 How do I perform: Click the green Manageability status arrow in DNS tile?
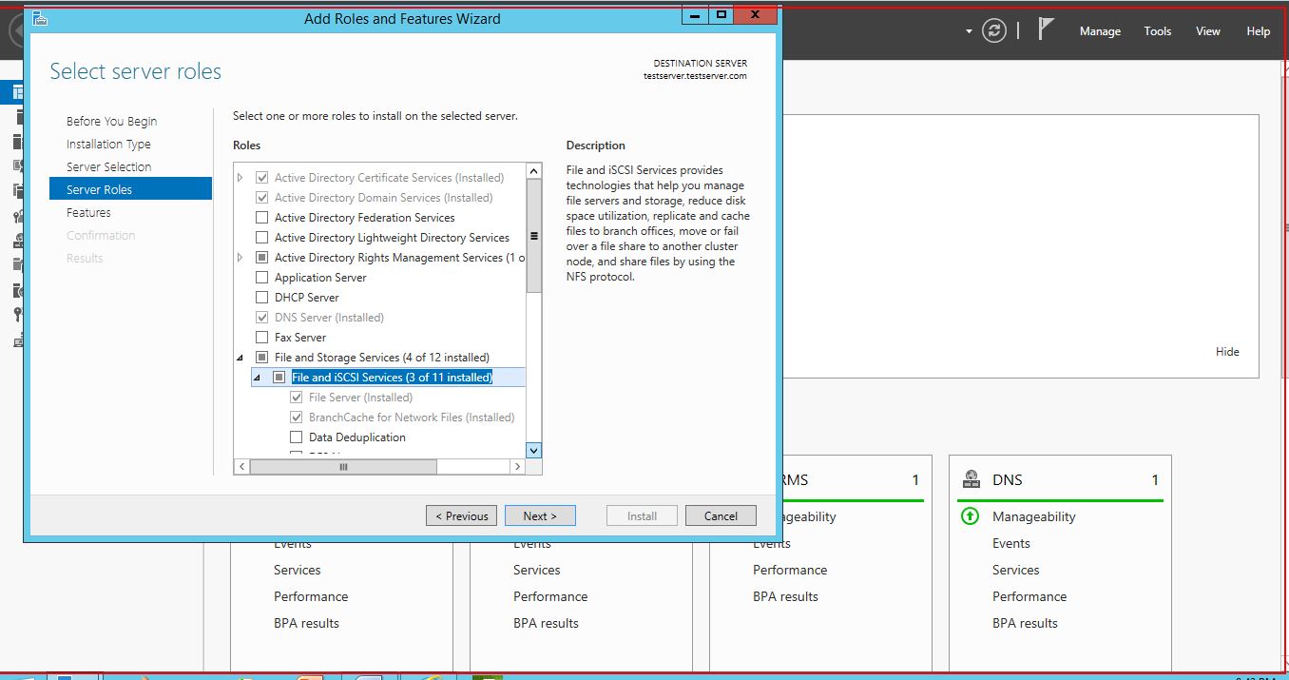click(970, 516)
